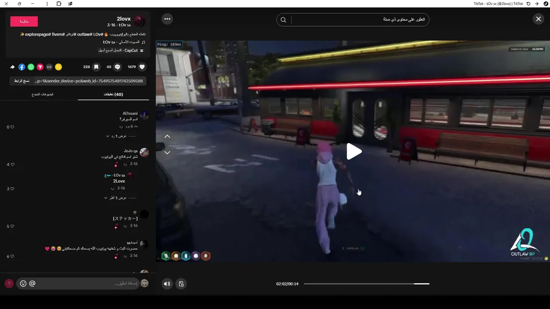550x309 pixels.
Task: Repost the video with yellow icon
Action: 58,67
